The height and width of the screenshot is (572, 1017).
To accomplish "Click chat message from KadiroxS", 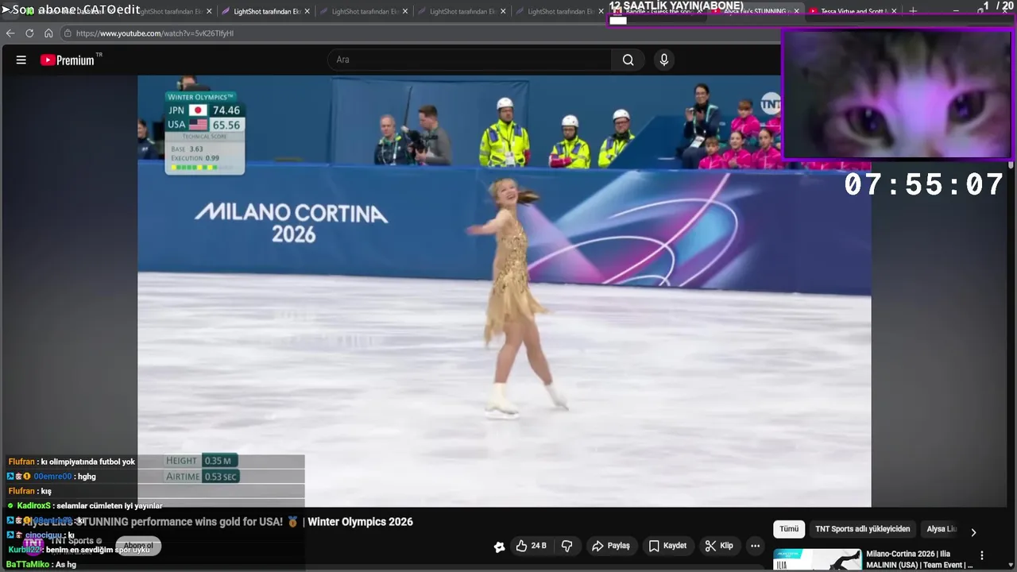I will [x=85, y=506].
